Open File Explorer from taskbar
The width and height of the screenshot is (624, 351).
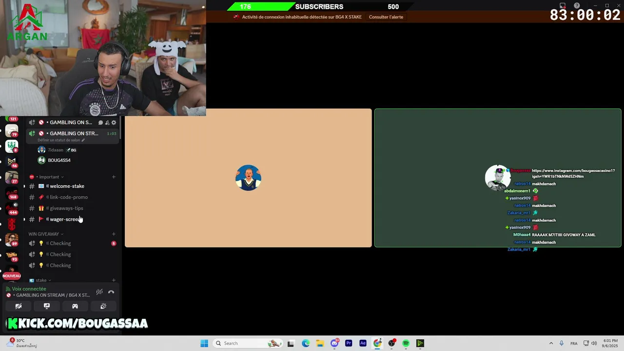coord(320,343)
